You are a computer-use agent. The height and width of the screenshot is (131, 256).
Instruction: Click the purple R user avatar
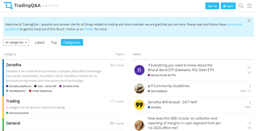[139, 70]
